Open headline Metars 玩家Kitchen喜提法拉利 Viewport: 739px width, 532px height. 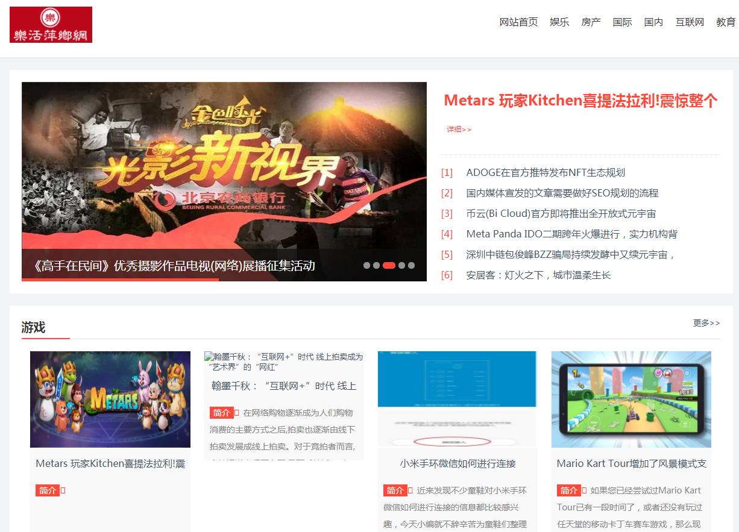[580, 101]
